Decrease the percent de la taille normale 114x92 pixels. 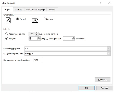point(36,35)
